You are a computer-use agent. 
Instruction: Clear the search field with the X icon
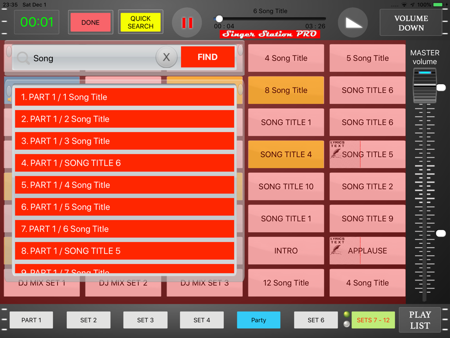click(x=166, y=57)
